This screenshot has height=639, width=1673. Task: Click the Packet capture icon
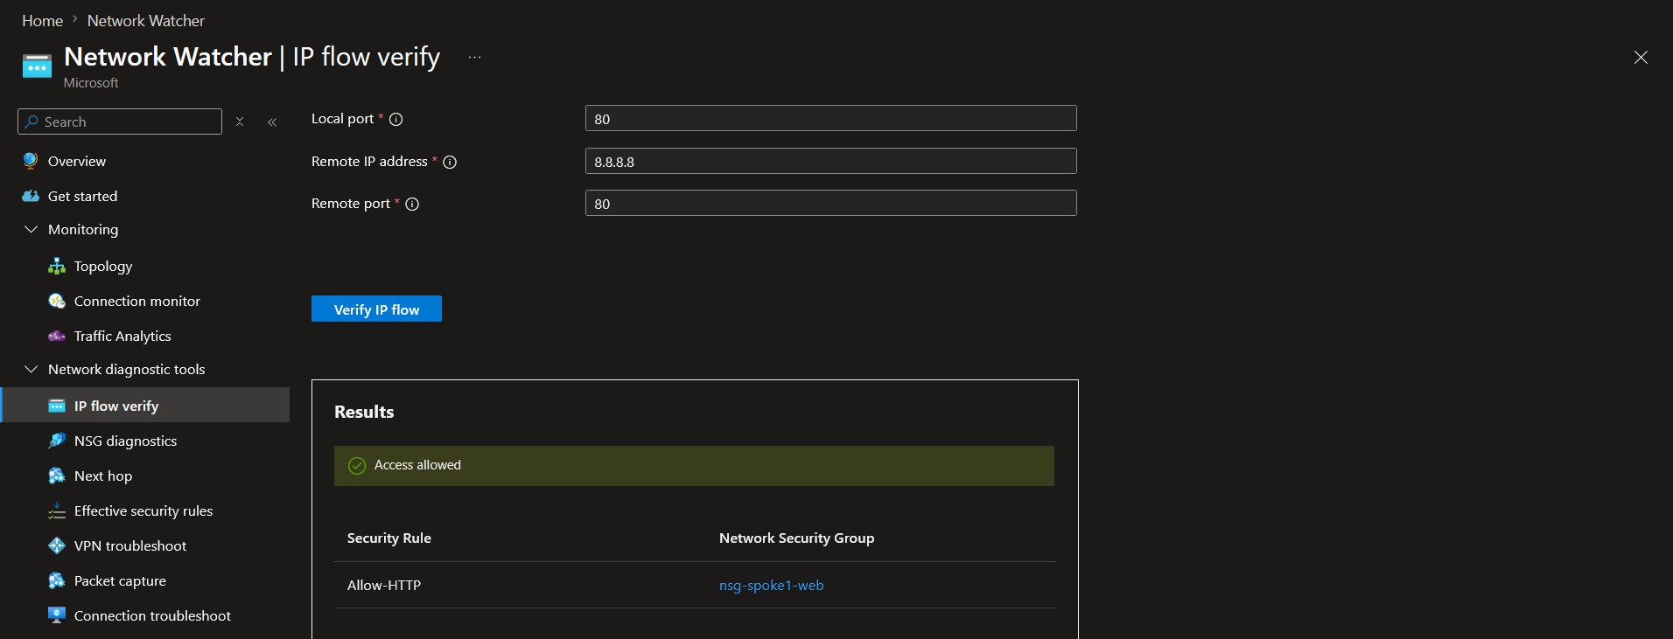(57, 580)
